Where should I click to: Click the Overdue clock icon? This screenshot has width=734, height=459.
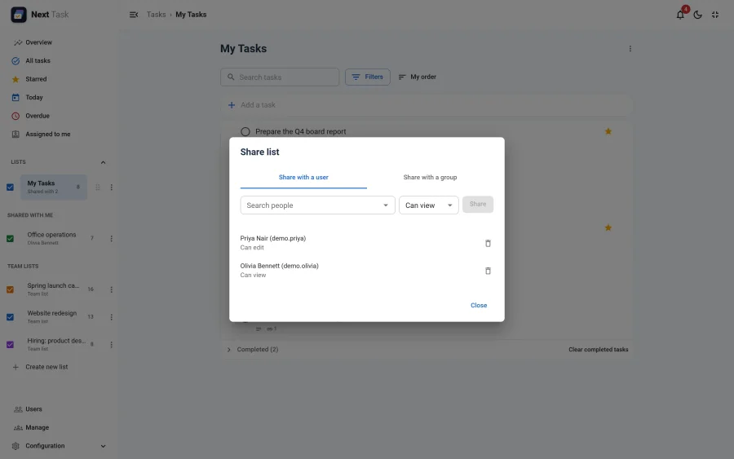pyautogui.click(x=15, y=116)
